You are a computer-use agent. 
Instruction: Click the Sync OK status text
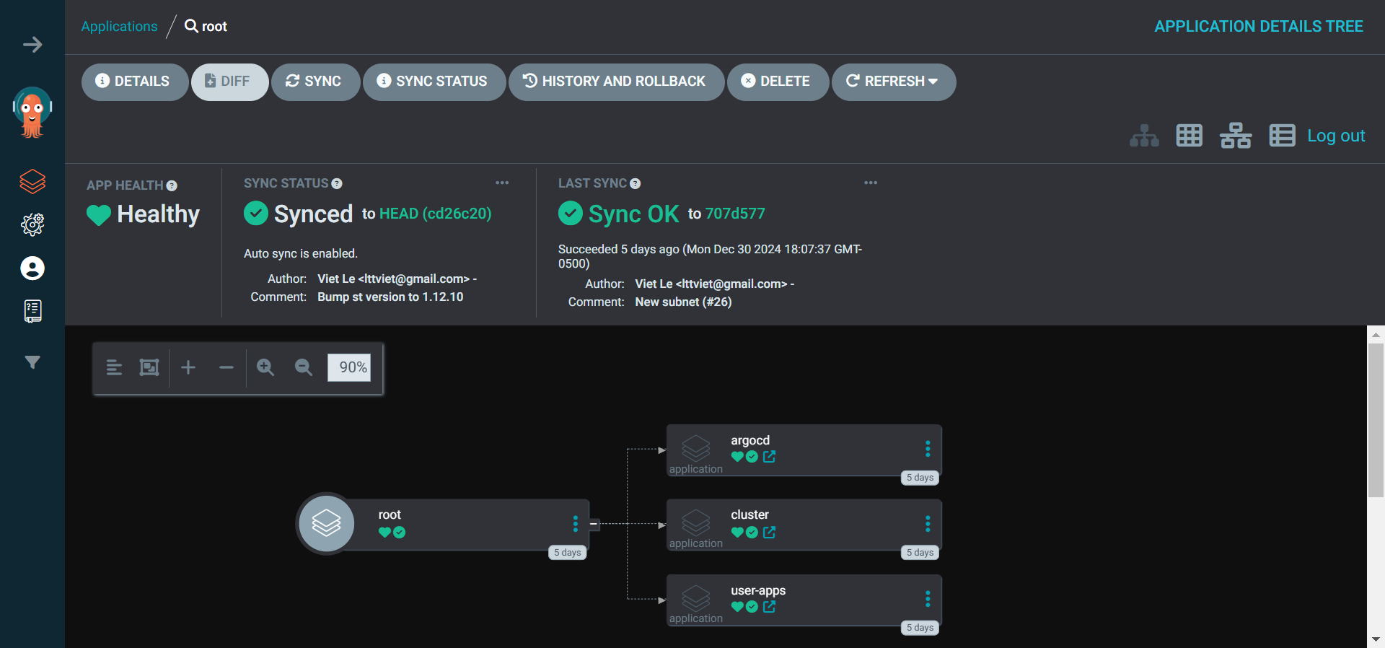pos(633,214)
